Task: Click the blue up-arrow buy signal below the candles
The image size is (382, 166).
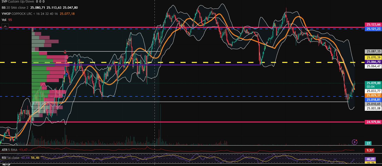Action: 66,75
